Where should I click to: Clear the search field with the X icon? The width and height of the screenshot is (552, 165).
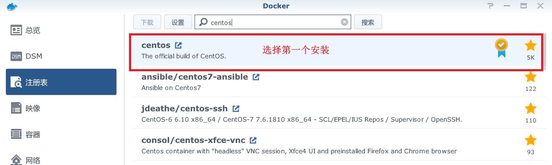coord(344,22)
